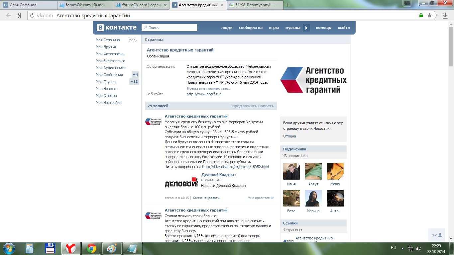Viewport: 454px width, 255px height.
Task: Click the ред. edit link
Action: point(133,40)
